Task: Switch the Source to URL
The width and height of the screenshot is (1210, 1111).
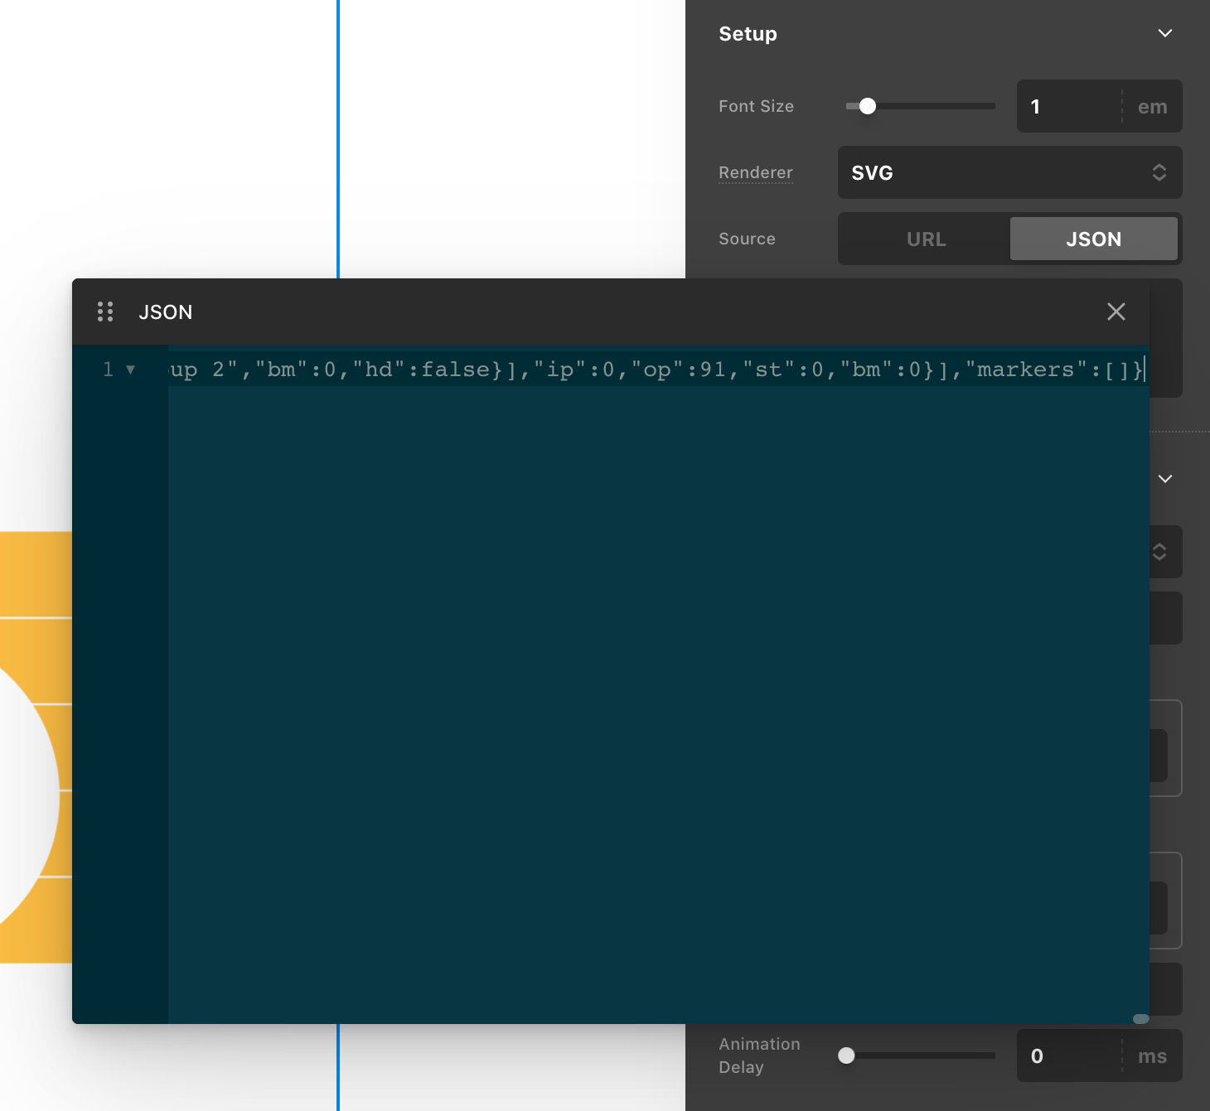Action: [926, 239]
